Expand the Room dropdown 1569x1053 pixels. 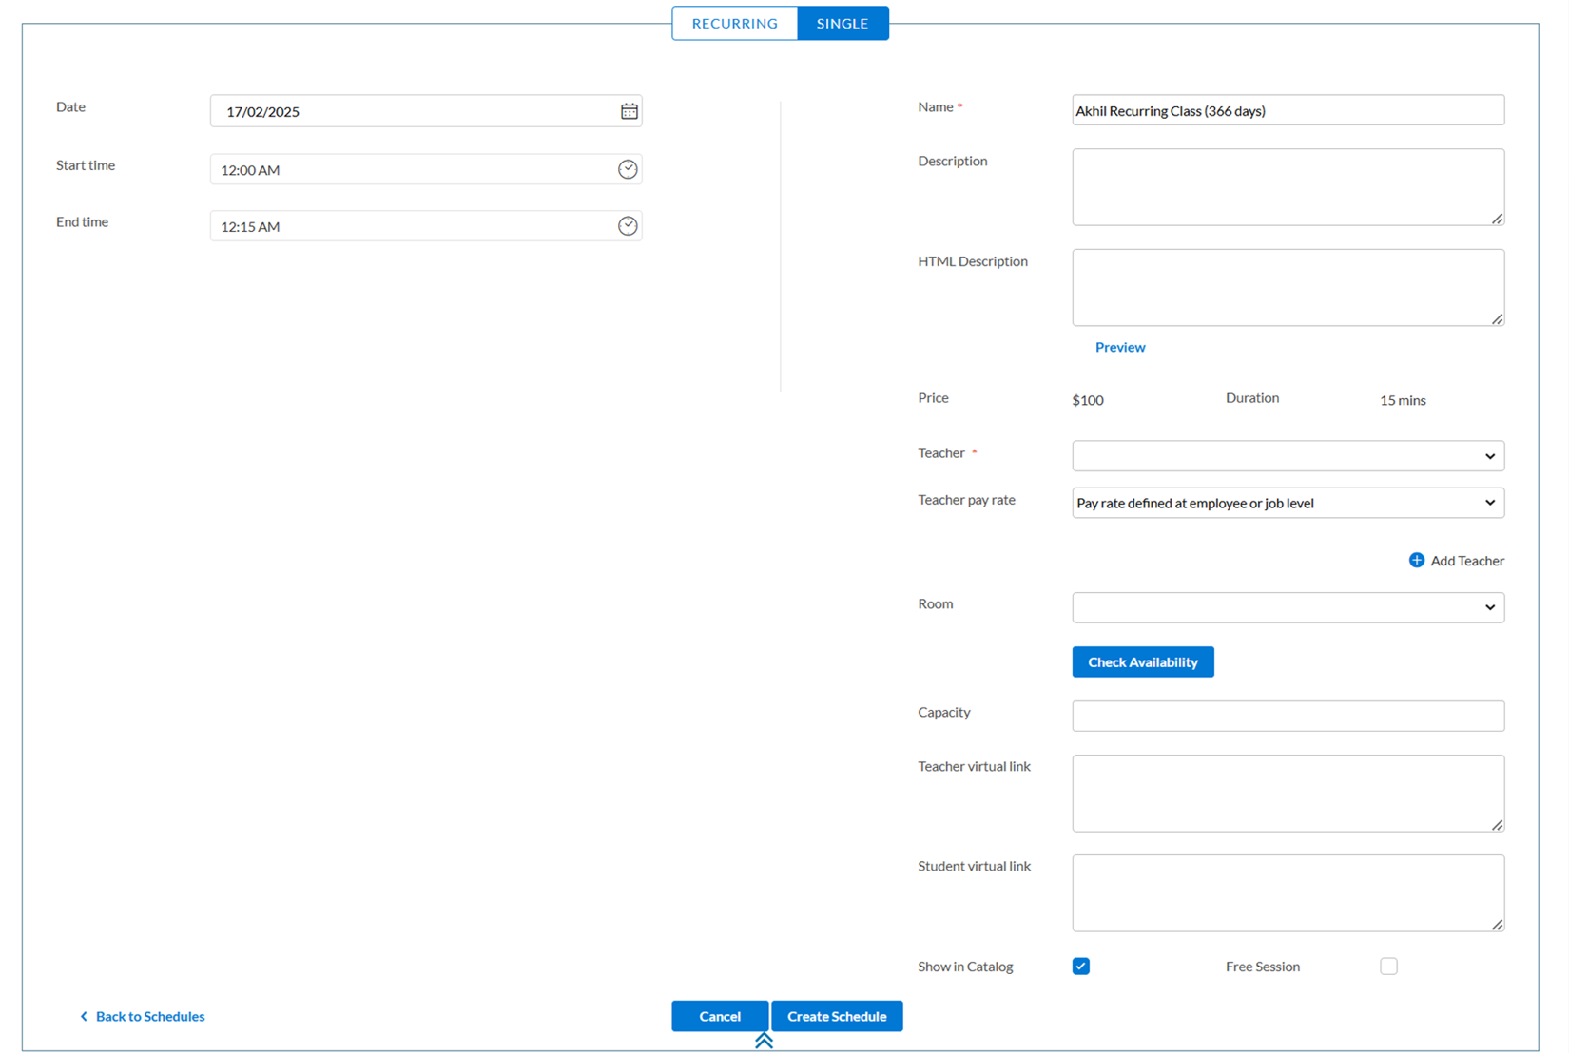pos(1288,607)
